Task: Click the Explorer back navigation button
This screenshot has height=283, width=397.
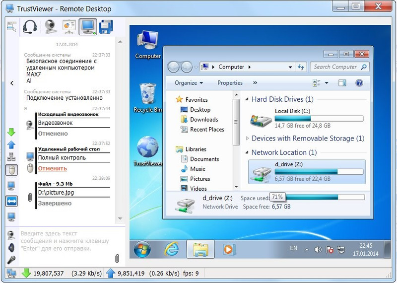Action: pyautogui.click(x=173, y=67)
